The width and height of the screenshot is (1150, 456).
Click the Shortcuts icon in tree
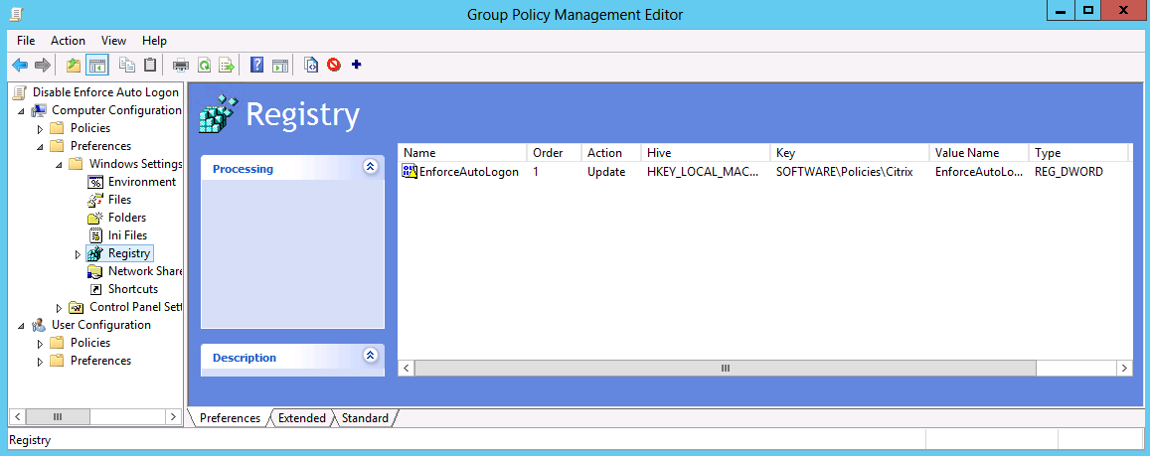coord(95,289)
